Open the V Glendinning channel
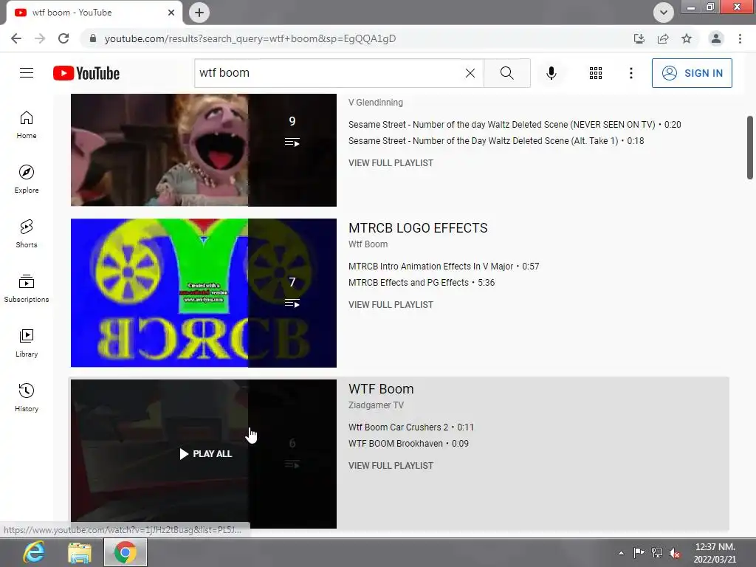This screenshot has height=567, width=756. [376, 102]
